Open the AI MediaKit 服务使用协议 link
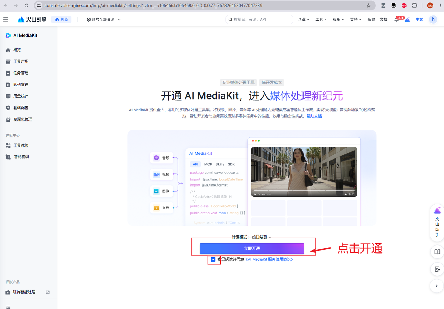The height and width of the screenshot is (309, 444). (269, 259)
